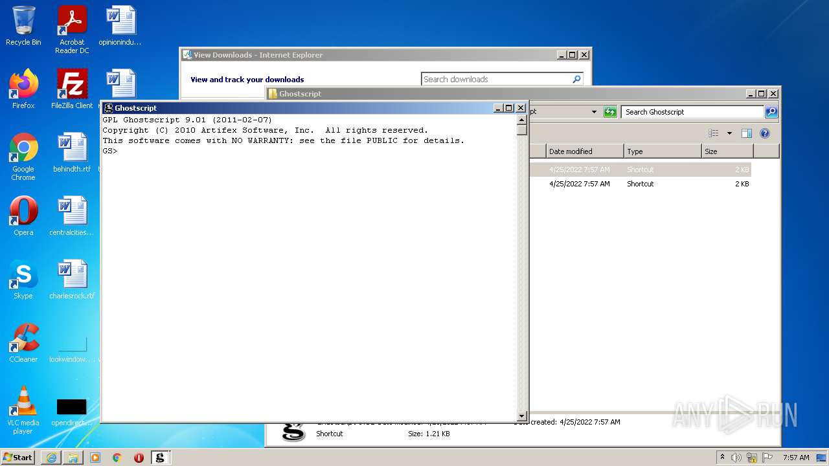Launch Acrobat Reader DC from desktop
The width and height of the screenshot is (829, 466).
pyautogui.click(x=72, y=29)
